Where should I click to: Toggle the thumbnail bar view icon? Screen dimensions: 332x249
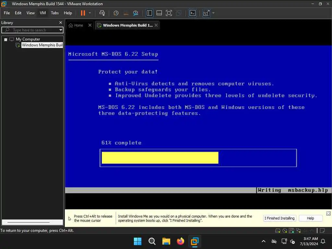pos(159,13)
